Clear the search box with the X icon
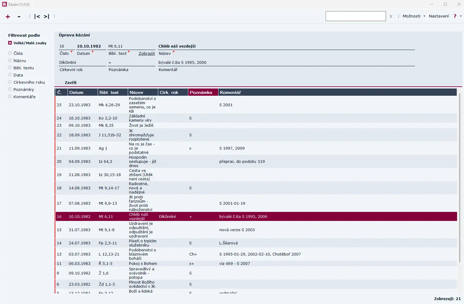This screenshot has height=304, width=464. pos(391,16)
